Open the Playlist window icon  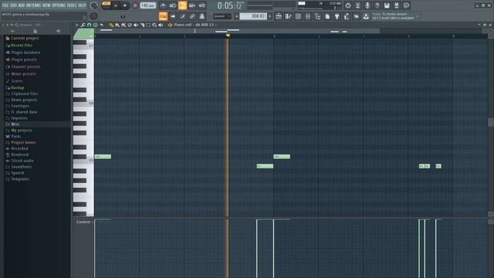point(279,16)
